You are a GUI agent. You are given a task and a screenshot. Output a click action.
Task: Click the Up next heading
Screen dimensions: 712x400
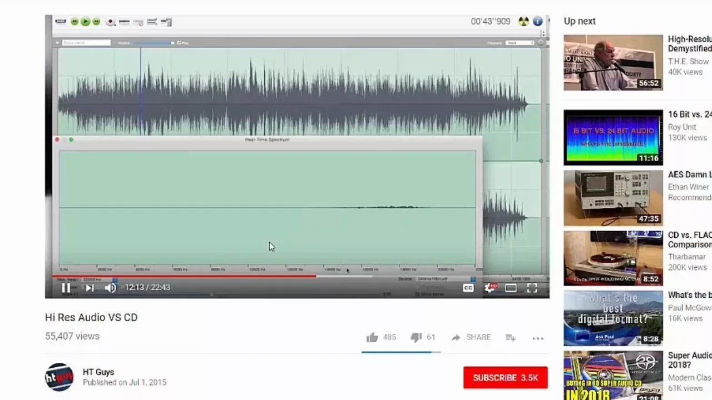(x=580, y=21)
